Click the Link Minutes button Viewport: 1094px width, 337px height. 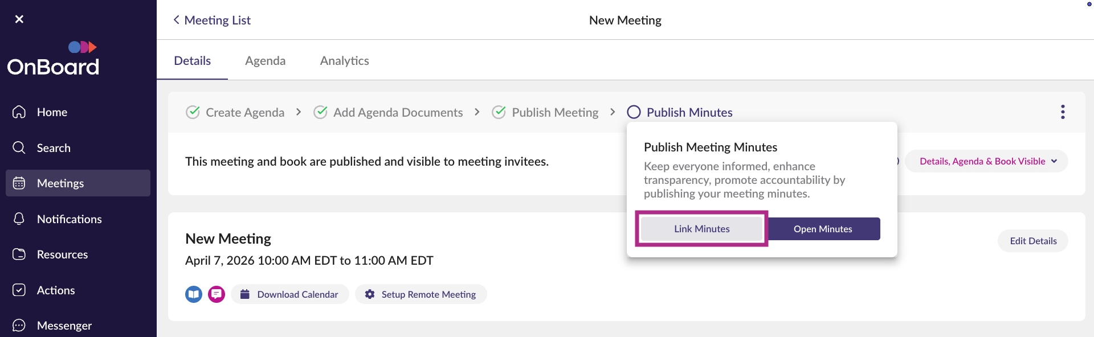click(701, 229)
